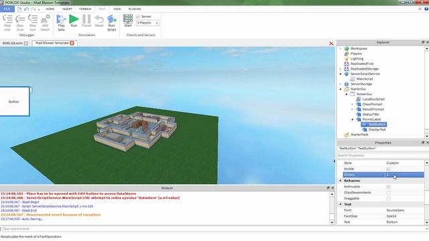
Task: Hit the green Run button
Action: [x=74, y=19]
